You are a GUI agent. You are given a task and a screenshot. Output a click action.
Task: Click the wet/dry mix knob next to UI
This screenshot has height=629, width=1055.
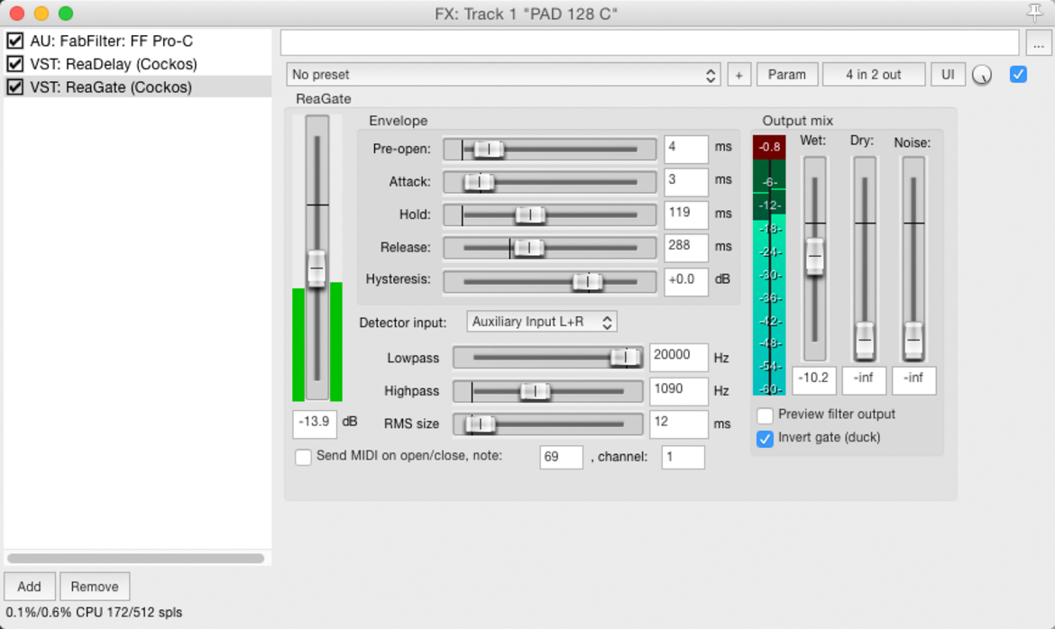point(982,76)
